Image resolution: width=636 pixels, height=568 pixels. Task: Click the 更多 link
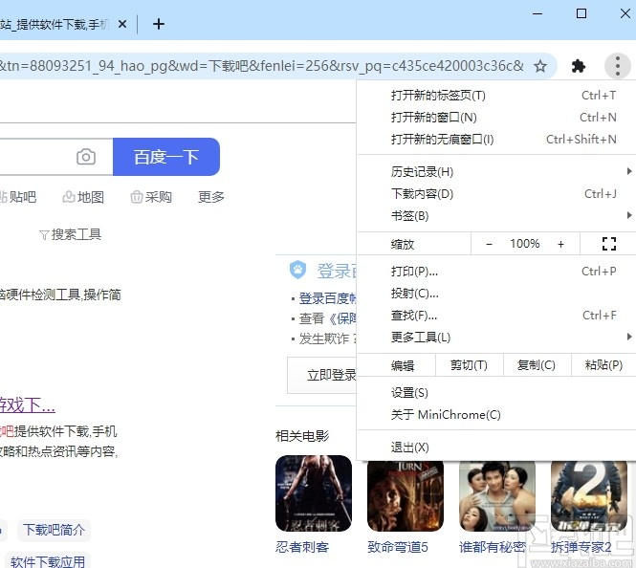(211, 197)
